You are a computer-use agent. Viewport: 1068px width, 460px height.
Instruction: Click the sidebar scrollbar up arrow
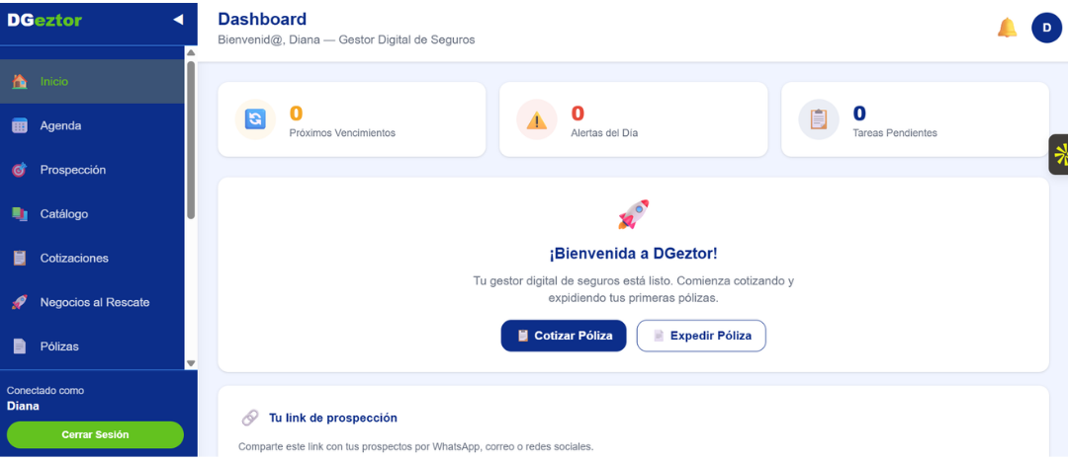point(191,52)
